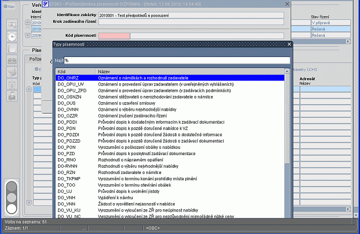Click 'Oznámení o uzavření smlouvy' name
This screenshot has width=360, height=234.
coord(126,103)
